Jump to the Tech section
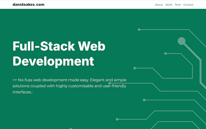Image resolution: width=206 pixels, height=129 pixels. point(178,5)
